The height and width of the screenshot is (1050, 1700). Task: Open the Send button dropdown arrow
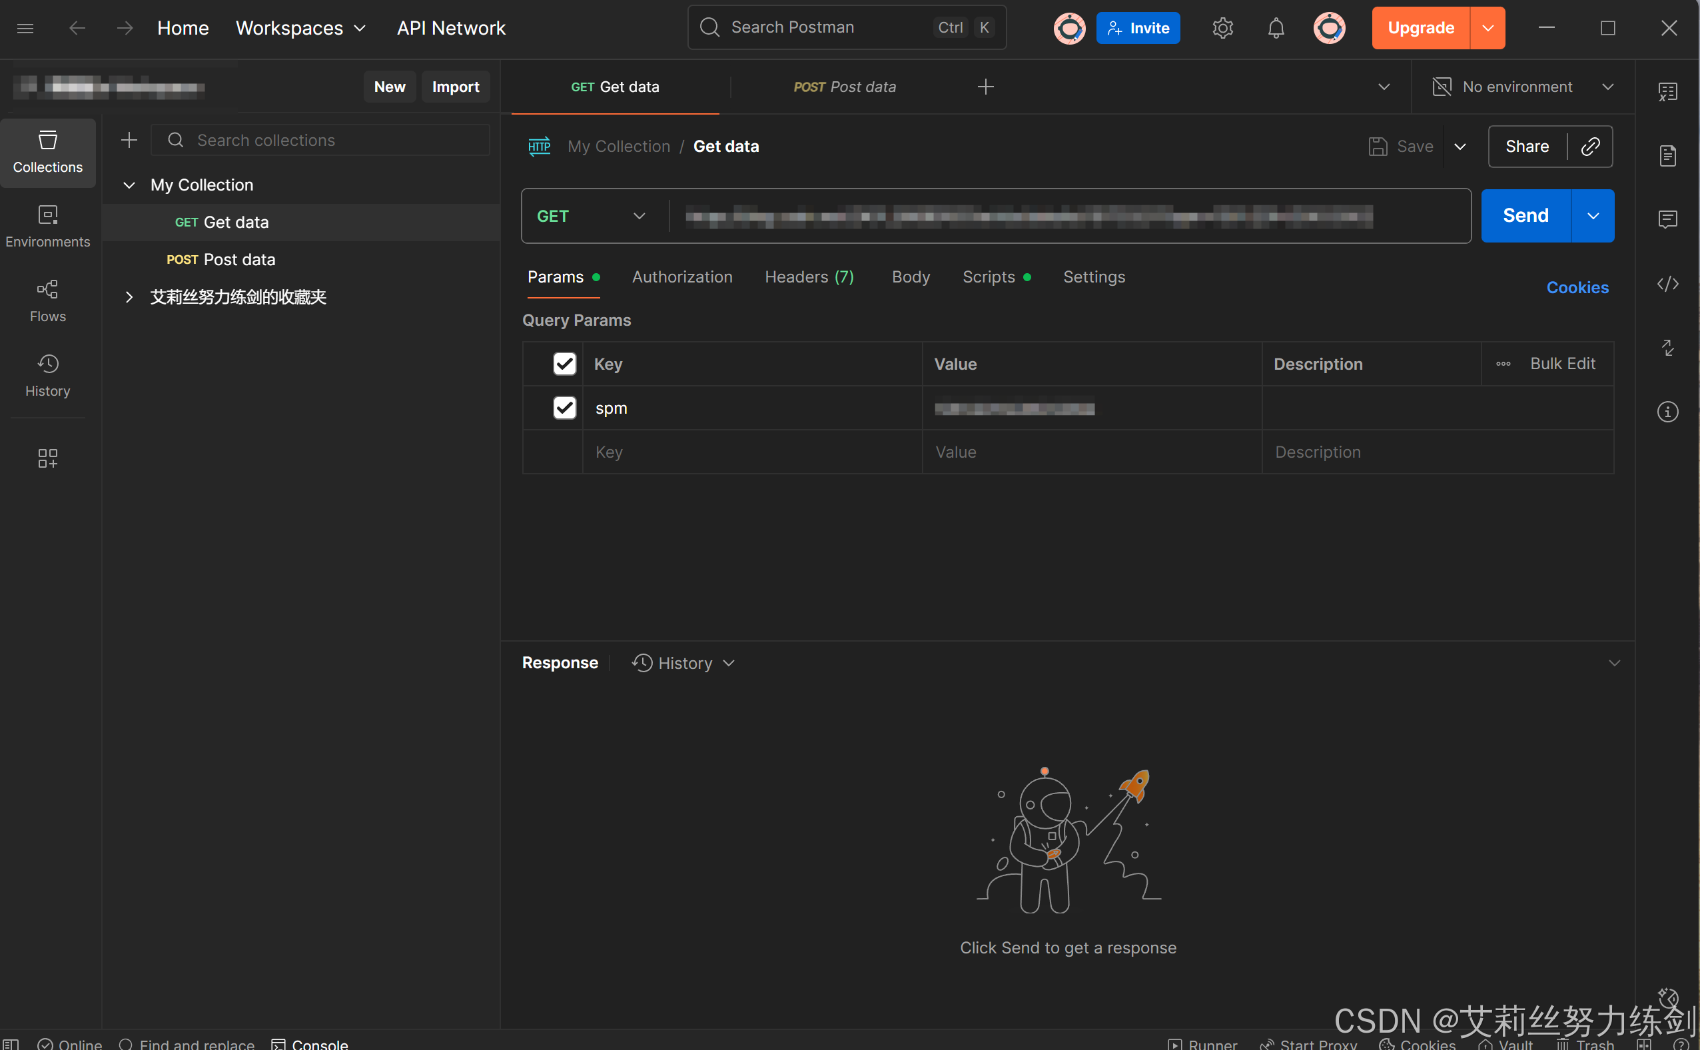(x=1592, y=216)
